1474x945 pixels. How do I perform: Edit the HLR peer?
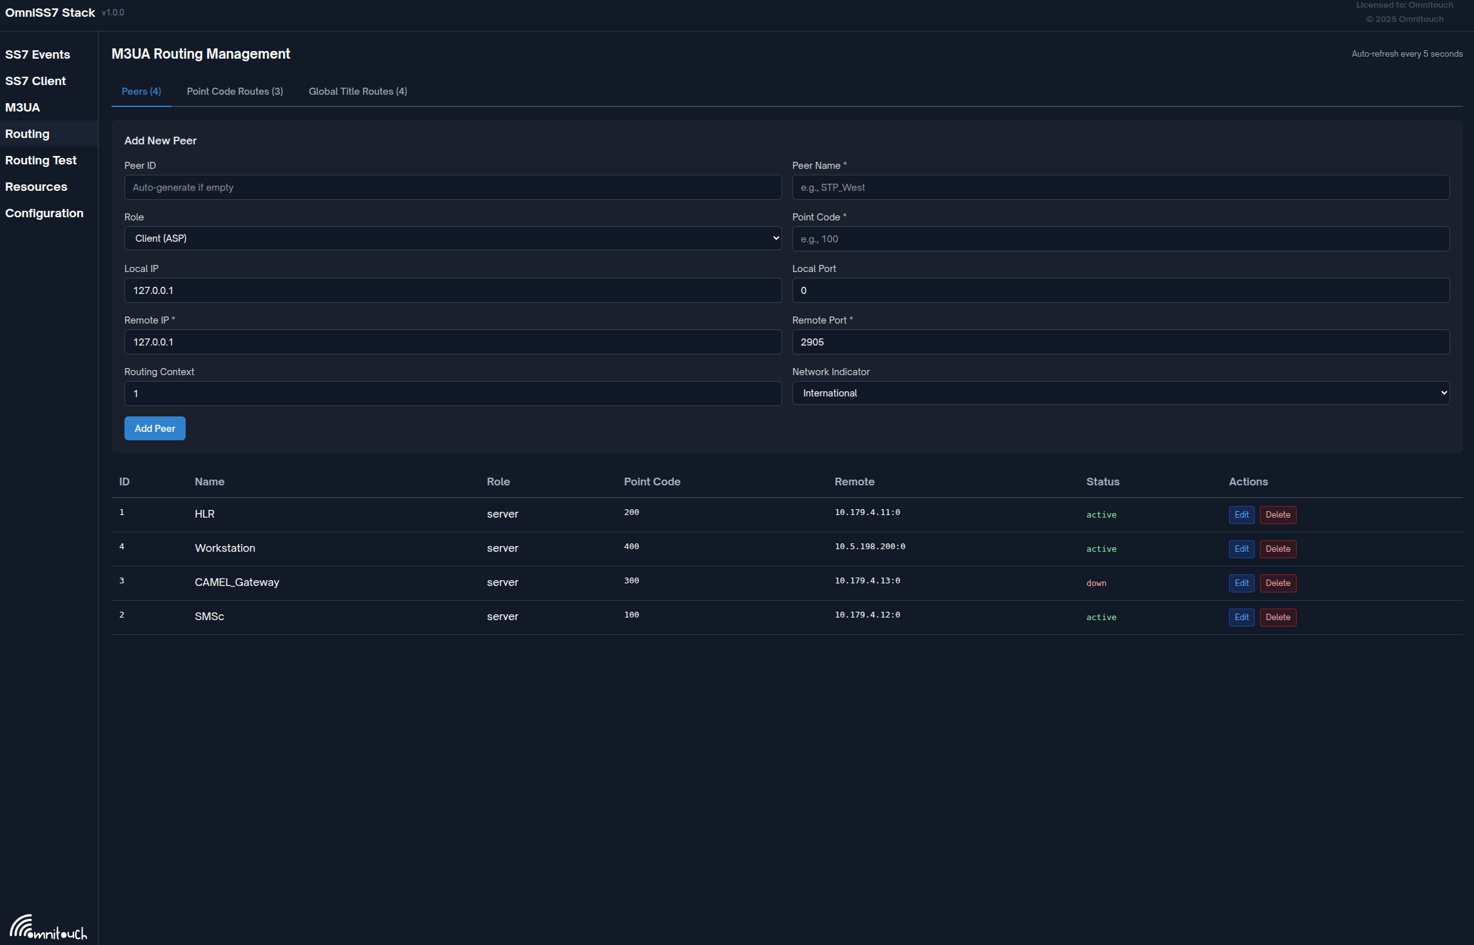click(1241, 515)
